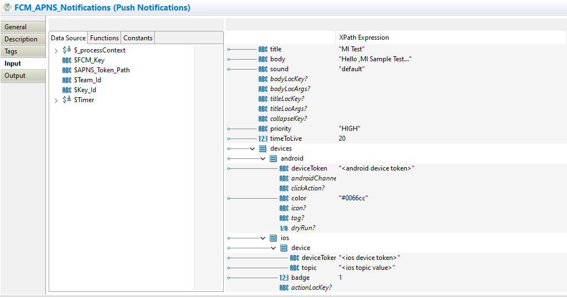567x298 pixels.
Task: Click the title element string icon
Action: point(263,49)
